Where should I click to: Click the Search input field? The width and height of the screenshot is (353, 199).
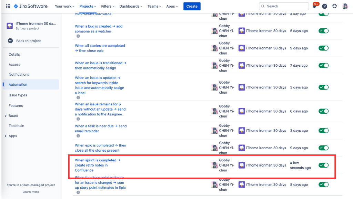(284, 6)
